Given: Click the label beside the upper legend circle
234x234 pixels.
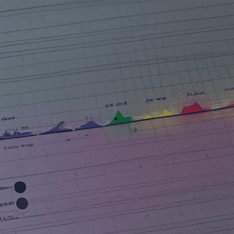Looking at the screenshot, I should (6, 188).
